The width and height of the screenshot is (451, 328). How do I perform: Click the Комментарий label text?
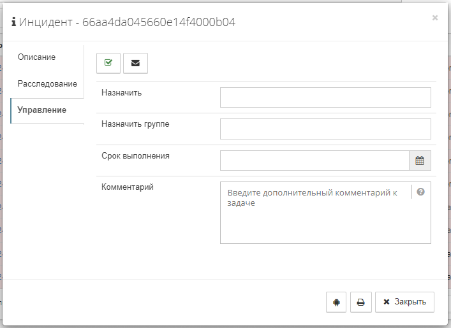click(128, 187)
